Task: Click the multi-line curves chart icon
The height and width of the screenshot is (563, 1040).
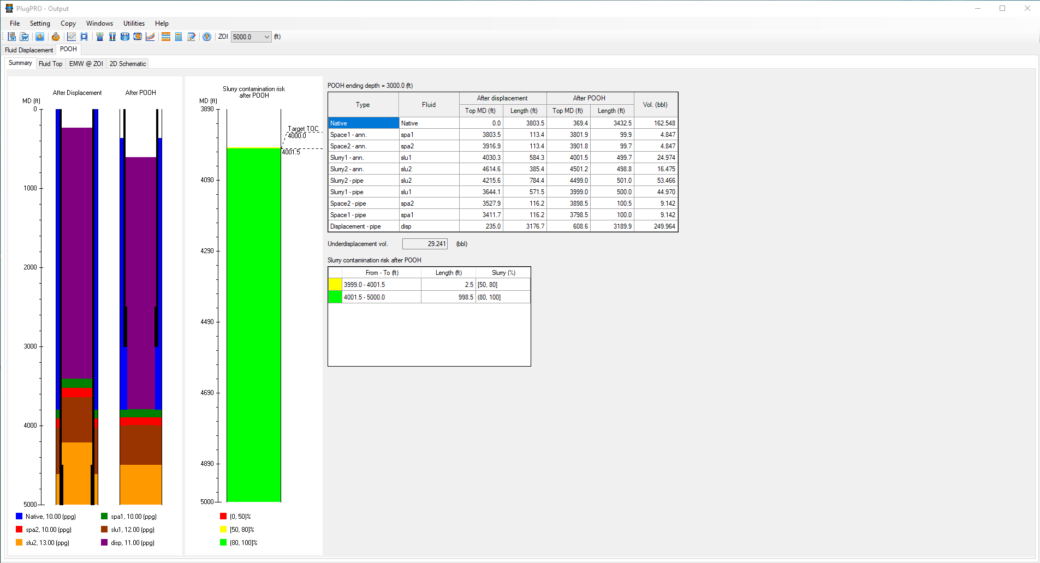Action: pyautogui.click(x=150, y=37)
